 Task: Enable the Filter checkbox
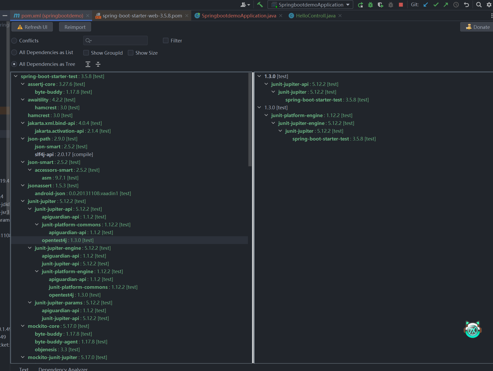(x=166, y=40)
